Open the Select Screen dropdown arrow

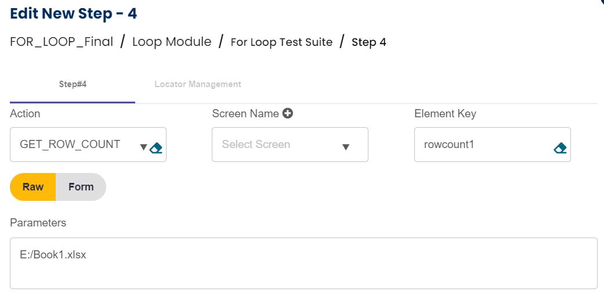(346, 147)
